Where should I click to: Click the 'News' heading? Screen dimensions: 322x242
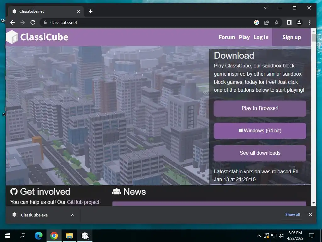coord(135,192)
